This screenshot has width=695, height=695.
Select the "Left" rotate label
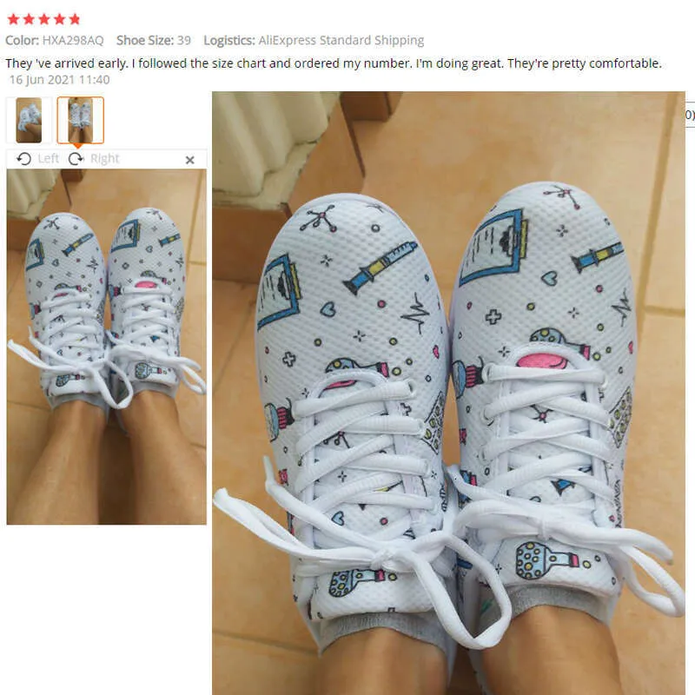coord(49,158)
